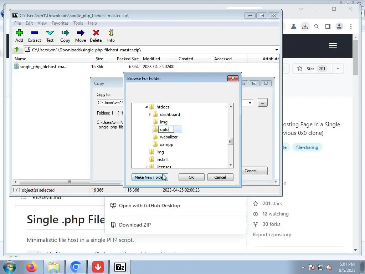Click Open with GitHub Desktop
Image resolution: width=365 pixels, height=274 pixels.
point(149,205)
